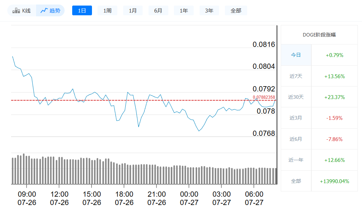
Task: Select the 3年 time range
Action: 209,10
